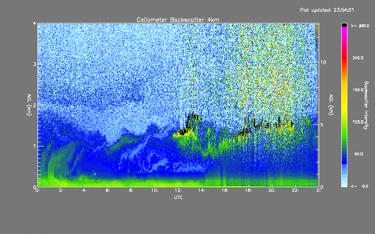
Task: Click the '1' label on the km axis
Action: pyautogui.click(x=35, y=146)
